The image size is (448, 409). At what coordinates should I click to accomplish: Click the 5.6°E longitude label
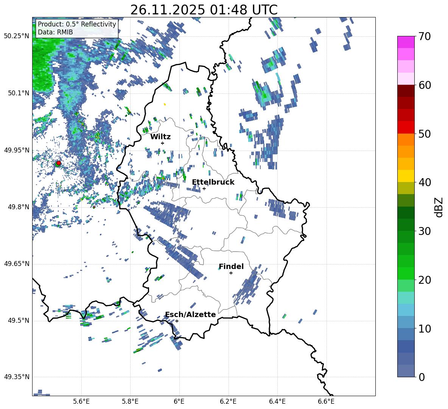point(81,401)
